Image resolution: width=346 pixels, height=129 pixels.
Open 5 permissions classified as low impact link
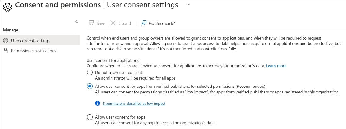[x=134, y=104]
